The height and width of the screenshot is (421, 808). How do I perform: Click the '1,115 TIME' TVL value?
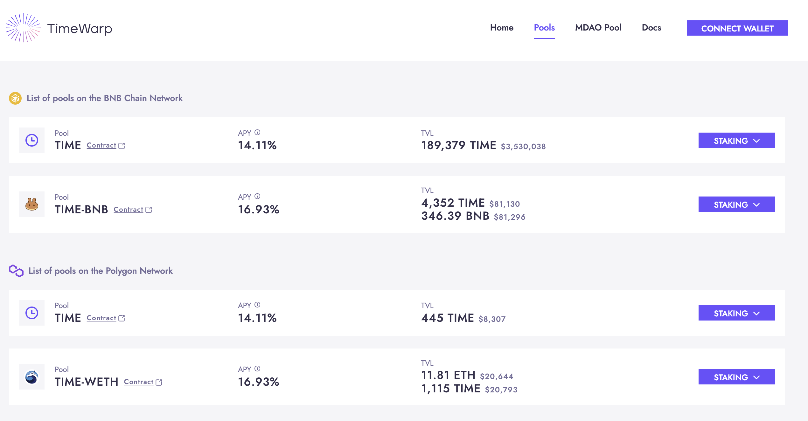(451, 389)
